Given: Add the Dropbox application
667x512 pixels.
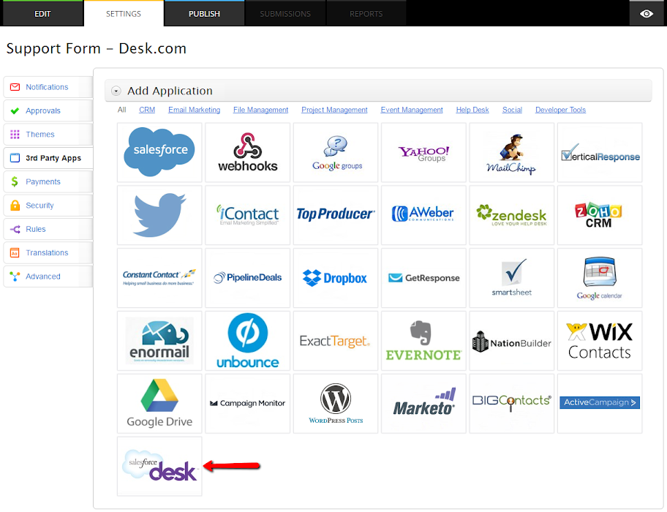Looking at the screenshot, I should click(336, 278).
